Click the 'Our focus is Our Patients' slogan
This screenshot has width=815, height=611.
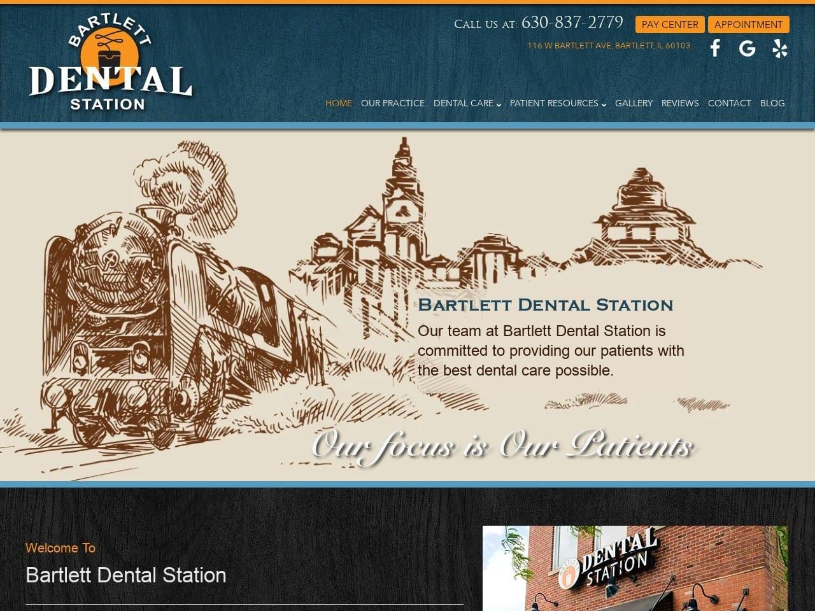(502, 446)
